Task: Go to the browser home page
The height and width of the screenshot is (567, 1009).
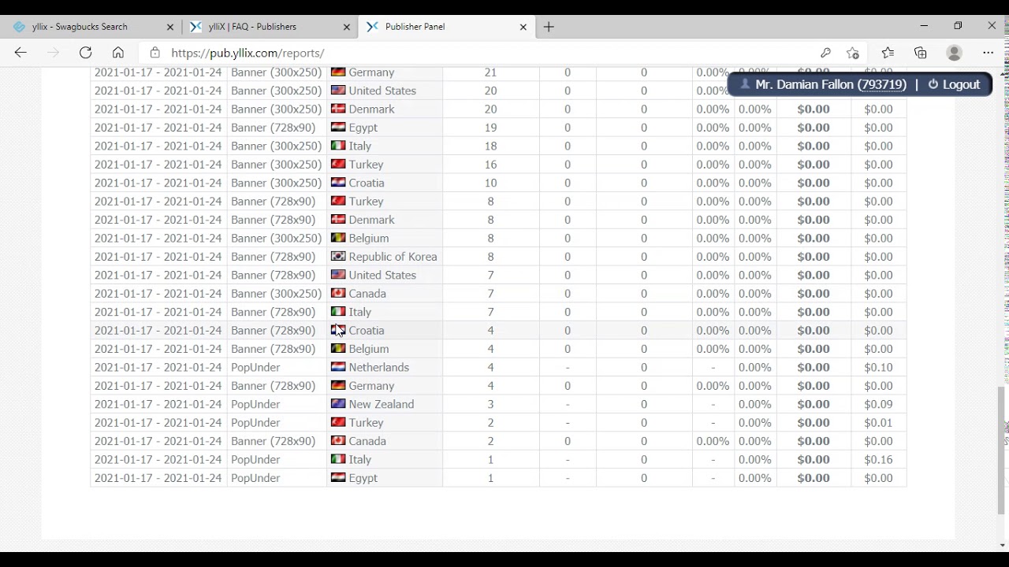Action: coord(118,53)
